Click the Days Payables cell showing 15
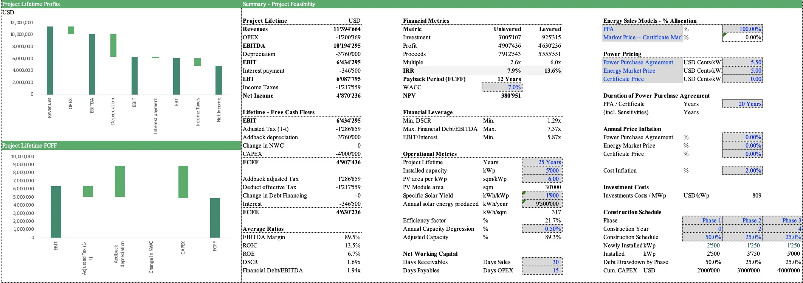 click(542, 271)
